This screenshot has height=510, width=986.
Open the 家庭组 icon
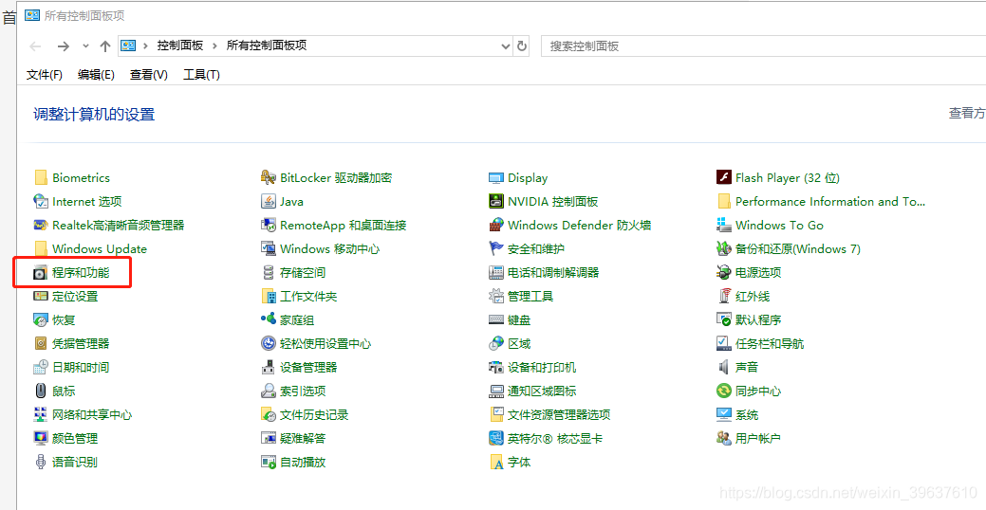click(269, 319)
